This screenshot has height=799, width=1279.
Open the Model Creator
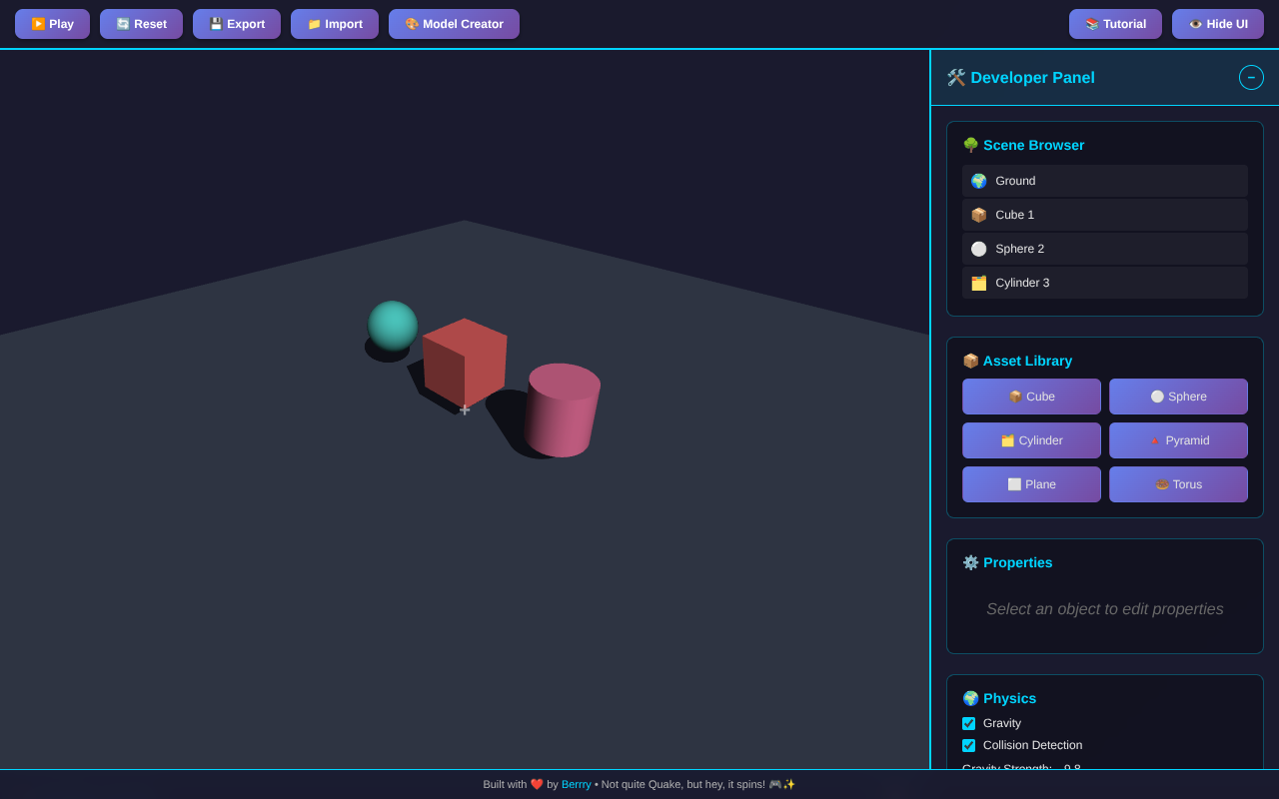click(454, 23)
